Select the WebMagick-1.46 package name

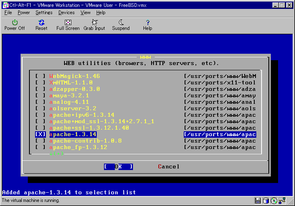(x=75, y=76)
